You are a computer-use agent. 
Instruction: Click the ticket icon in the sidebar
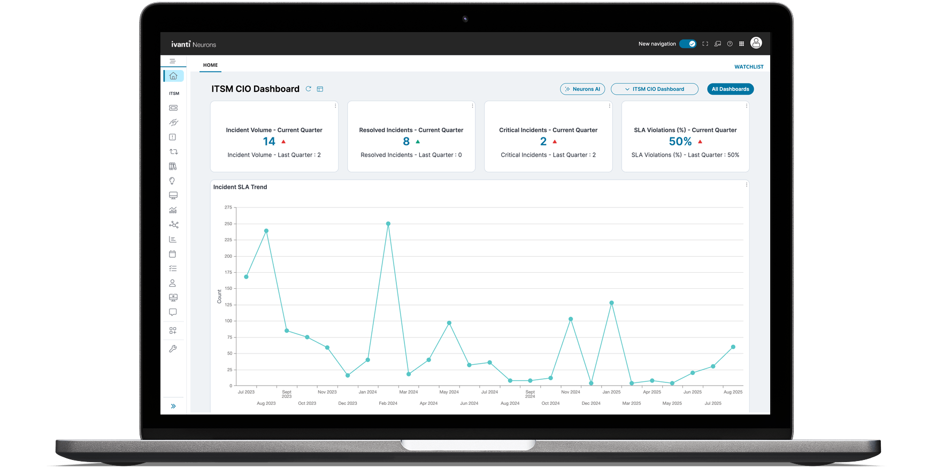pyautogui.click(x=173, y=108)
